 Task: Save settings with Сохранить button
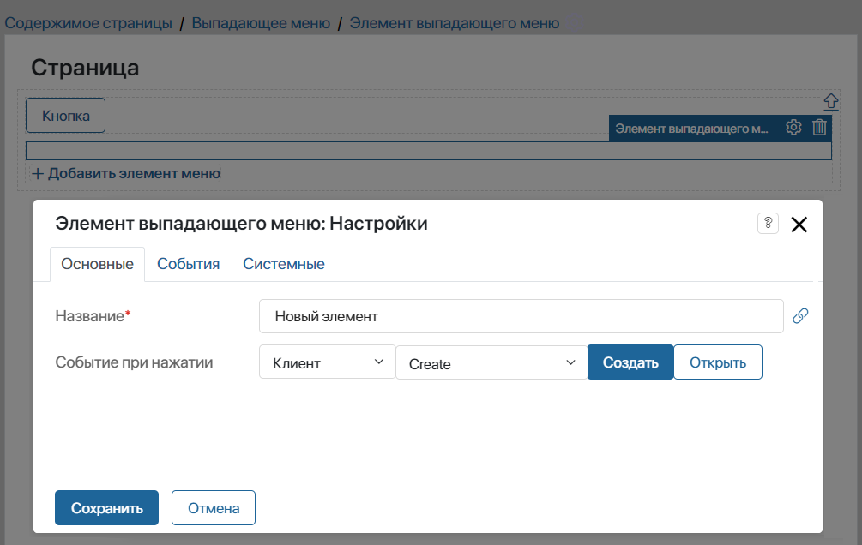pyautogui.click(x=106, y=507)
